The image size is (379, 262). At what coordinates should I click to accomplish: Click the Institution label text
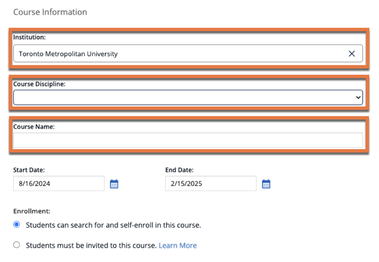29,37
